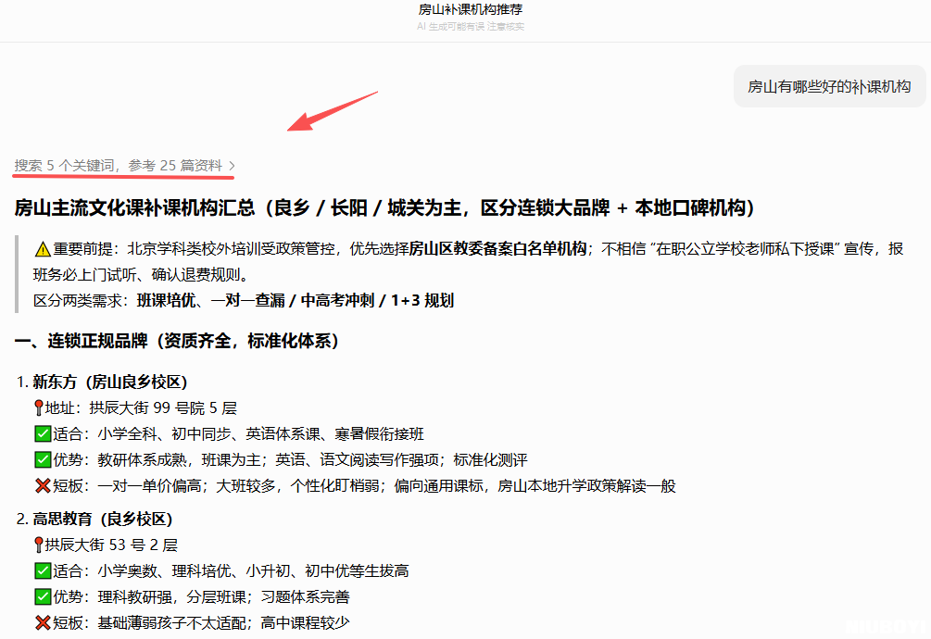Click the page title 房山补课机构推荐
The height and width of the screenshot is (639, 931).
coord(471,9)
